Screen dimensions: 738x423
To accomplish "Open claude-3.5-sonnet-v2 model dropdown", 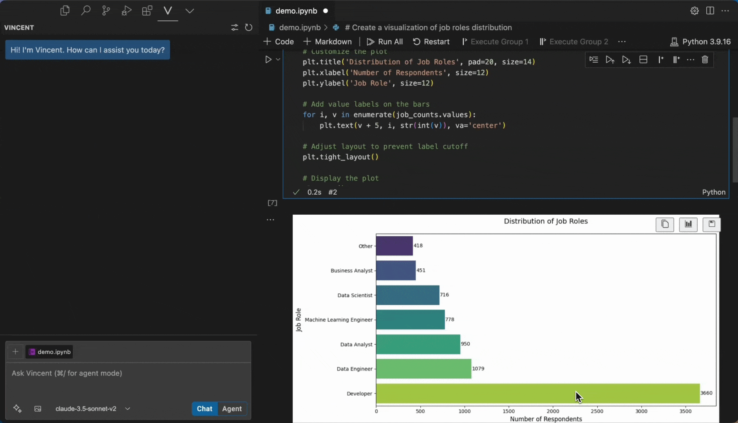I will pyautogui.click(x=92, y=409).
